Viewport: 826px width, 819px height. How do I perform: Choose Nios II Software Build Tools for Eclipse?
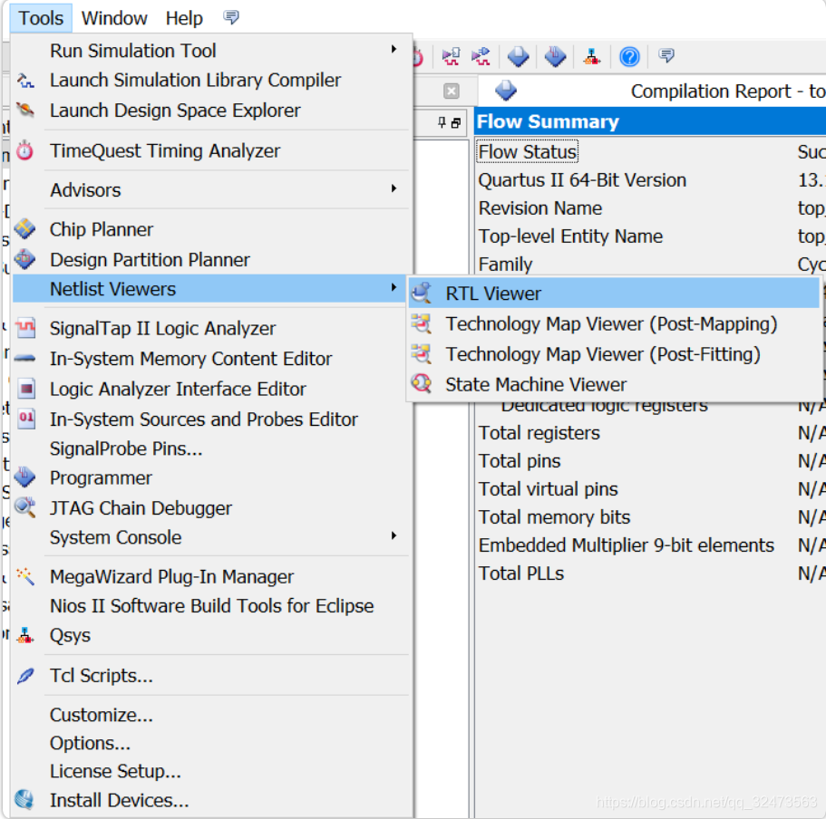point(210,606)
